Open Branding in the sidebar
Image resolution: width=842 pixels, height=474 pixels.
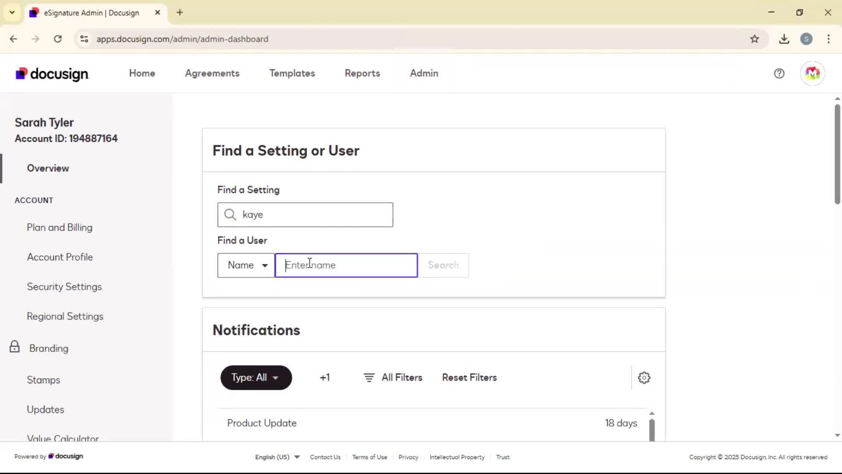pyautogui.click(x=49, y=348)
